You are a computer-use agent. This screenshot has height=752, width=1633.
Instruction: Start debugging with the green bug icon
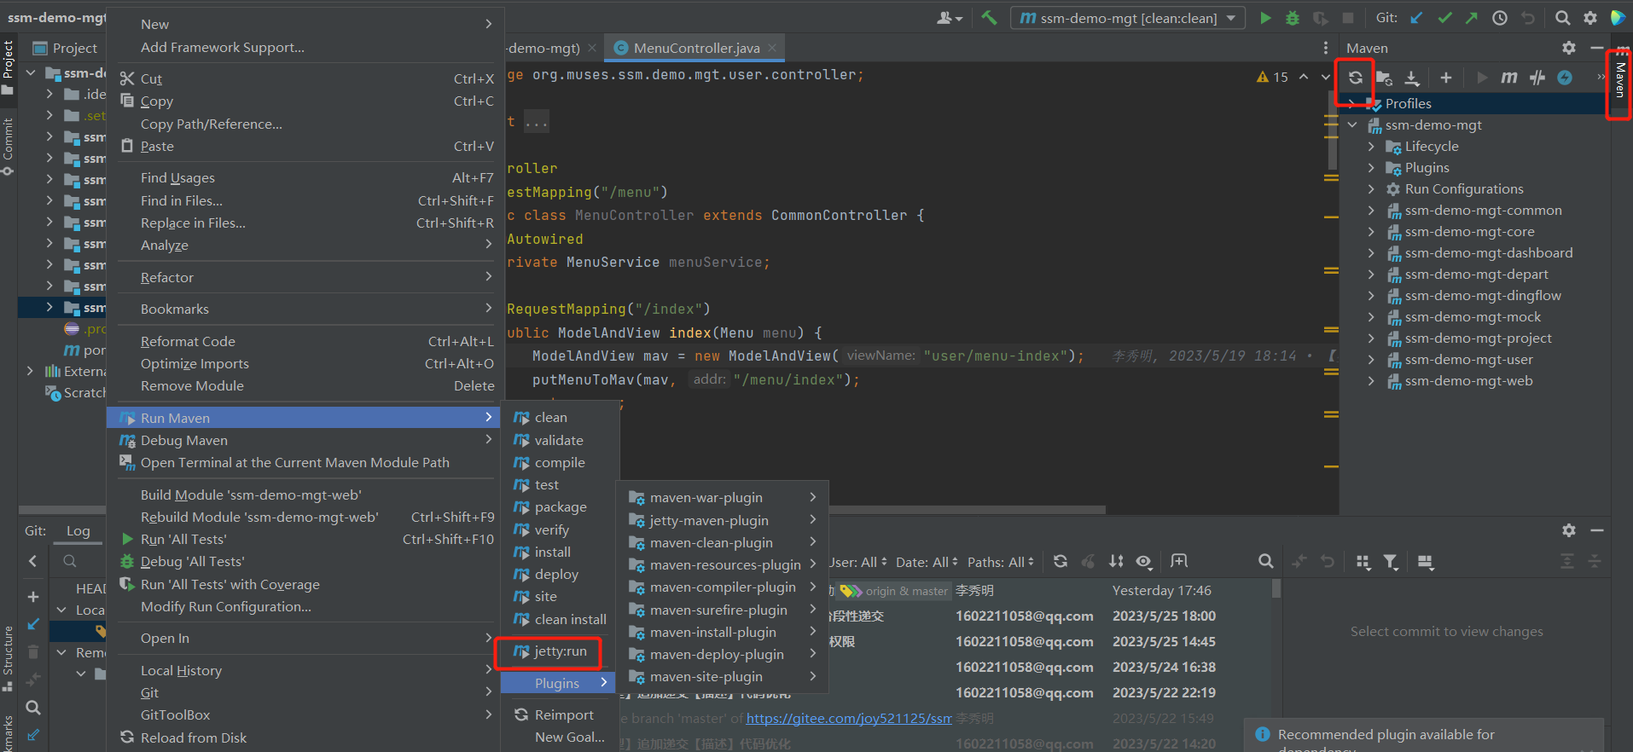[1293, 18]
